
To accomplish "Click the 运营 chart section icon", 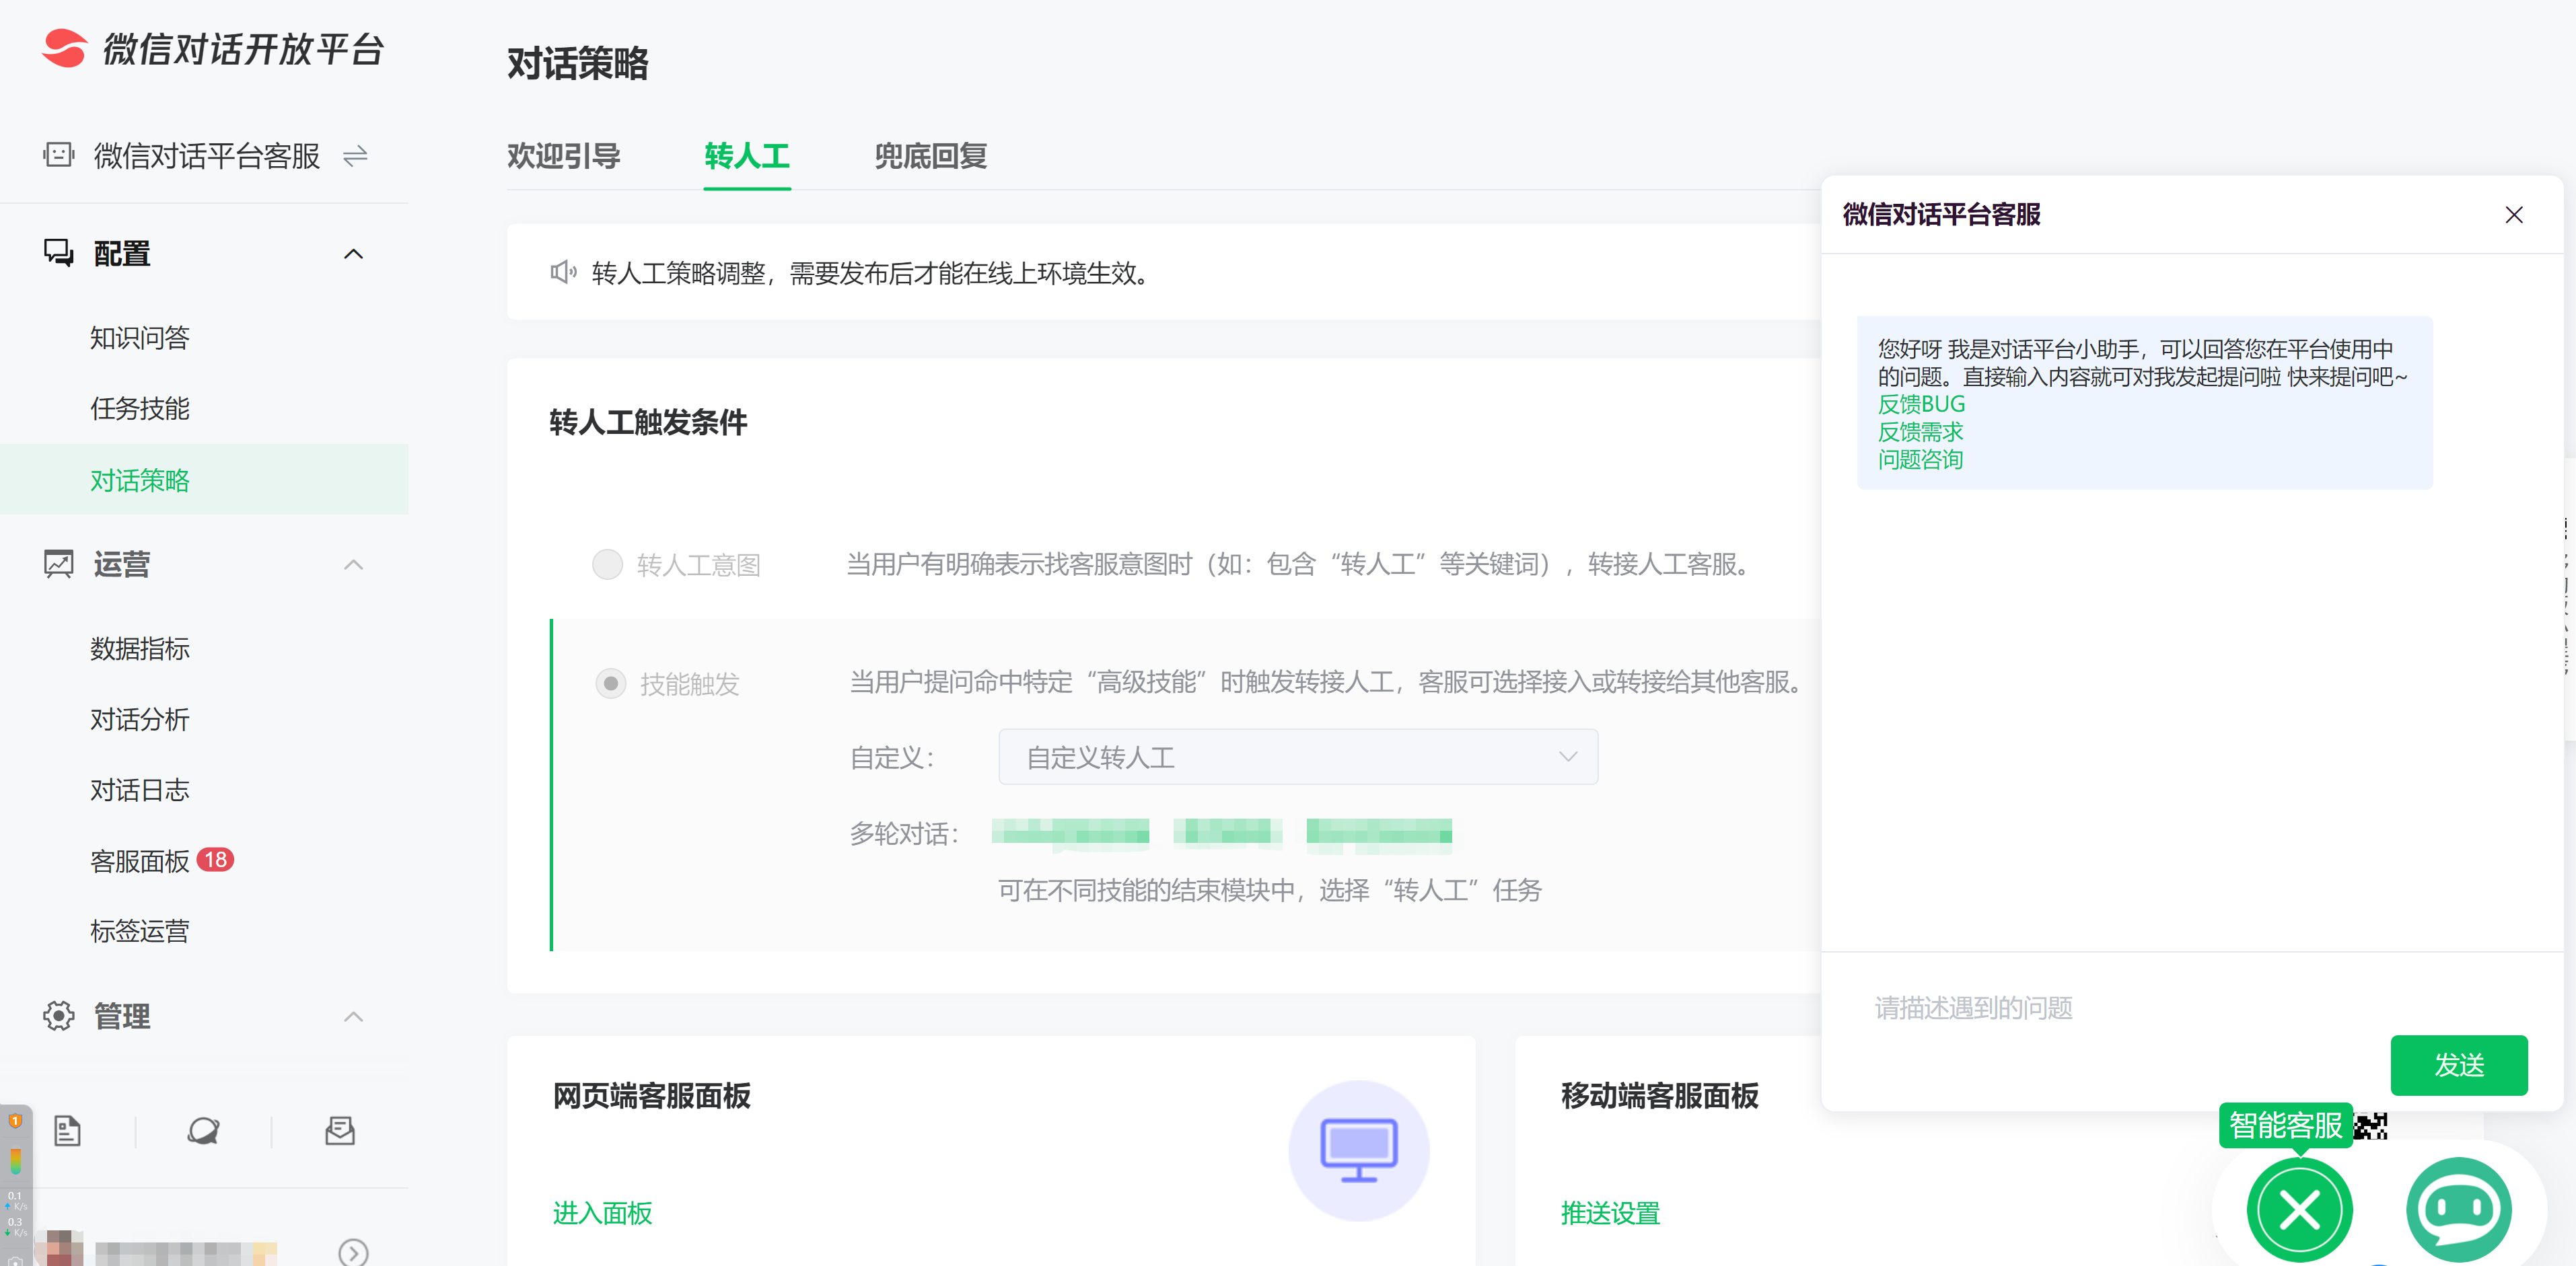I will (58, 564).
